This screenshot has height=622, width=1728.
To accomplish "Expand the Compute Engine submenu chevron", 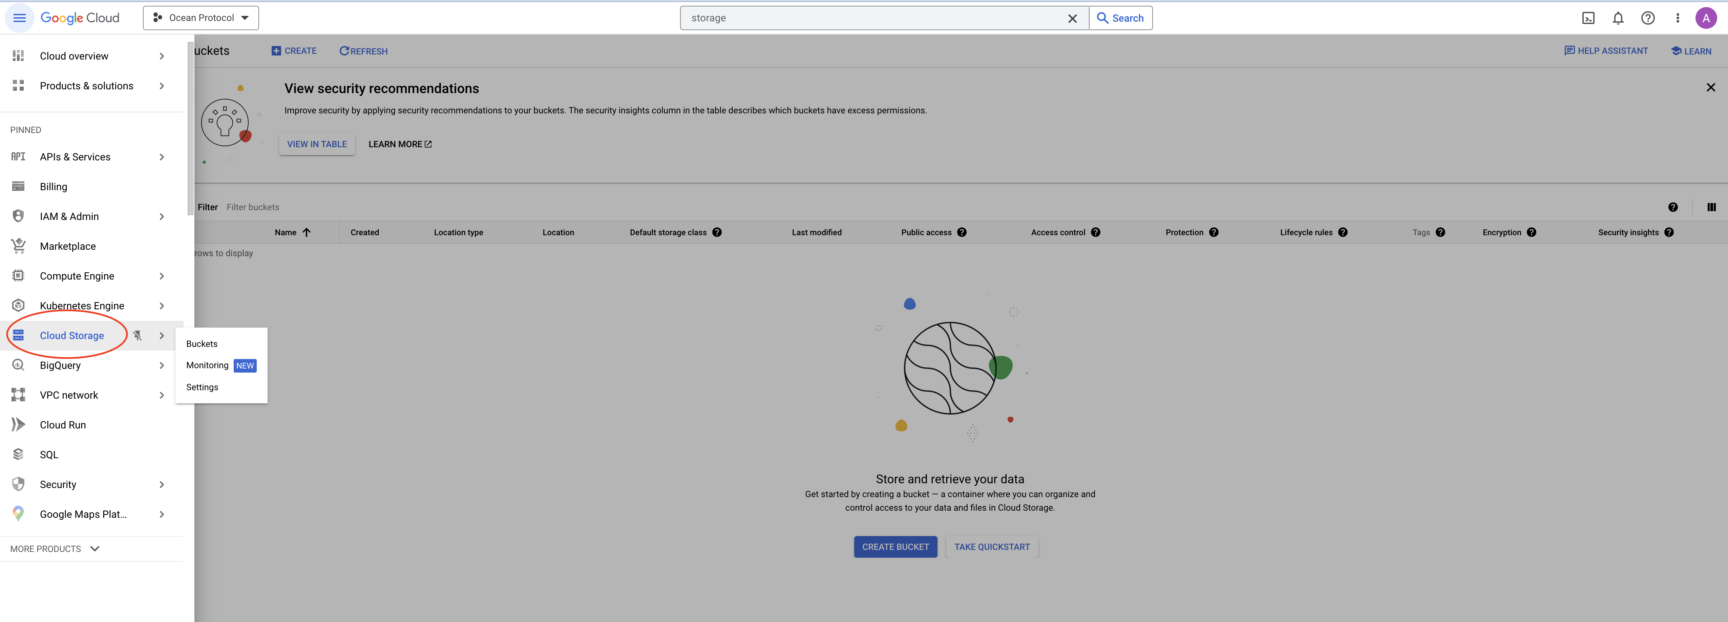I will (162, 276).
